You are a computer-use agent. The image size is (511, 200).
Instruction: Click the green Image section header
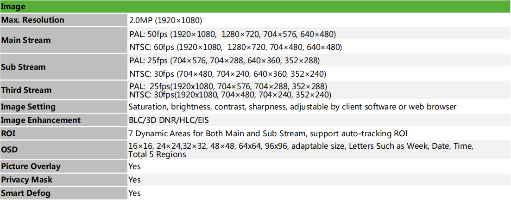256,6
